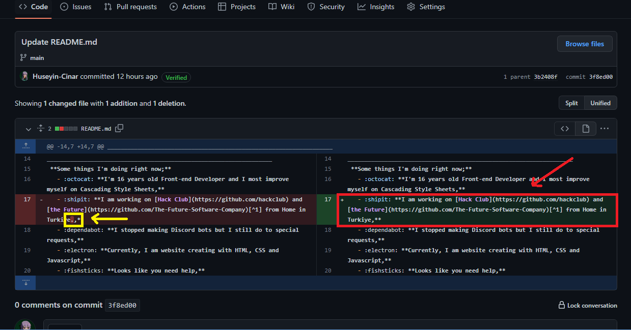Expand hidden lines with the expand-up arrow
Image resolution: width=631 pixels, height=330 pixels.
(x=25, y=146)
